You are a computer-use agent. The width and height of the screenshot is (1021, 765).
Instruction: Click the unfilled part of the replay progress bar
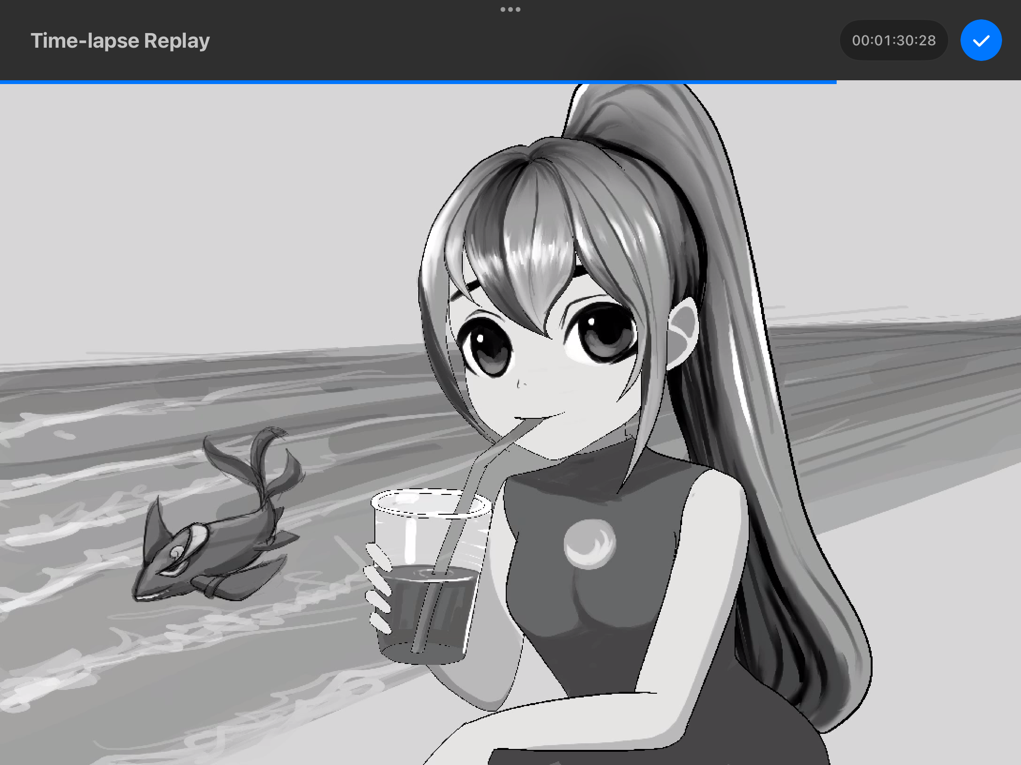click(x=926, y=82)
